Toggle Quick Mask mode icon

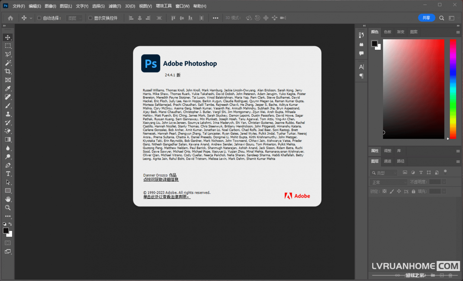(8, 243)
